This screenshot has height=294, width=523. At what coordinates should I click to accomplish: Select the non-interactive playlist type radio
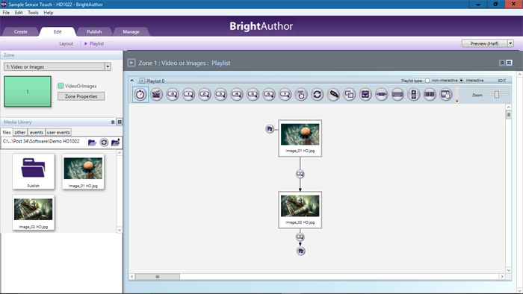tap(427, 81)
